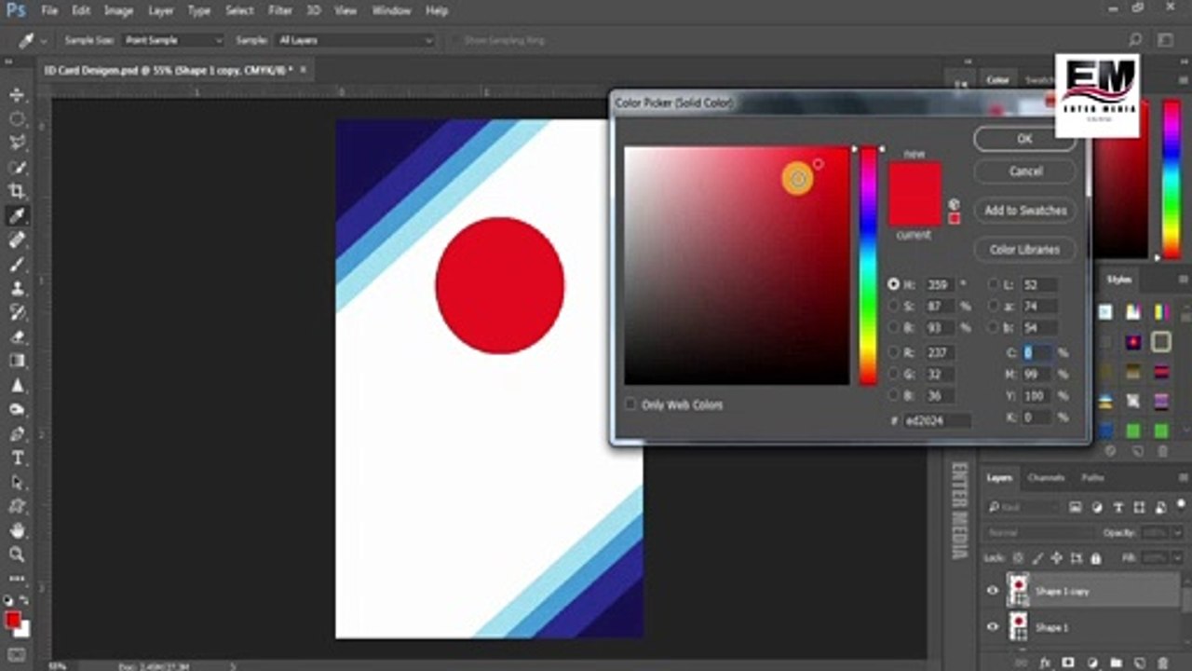The width and height of the screenshot is (1192, 671).
Task: Select the Zoom tool
Action: (17, 555)
